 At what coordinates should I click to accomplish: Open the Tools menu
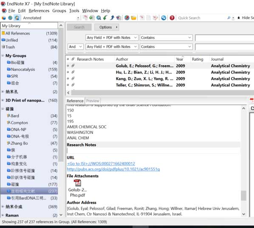[x=74, y=11]
